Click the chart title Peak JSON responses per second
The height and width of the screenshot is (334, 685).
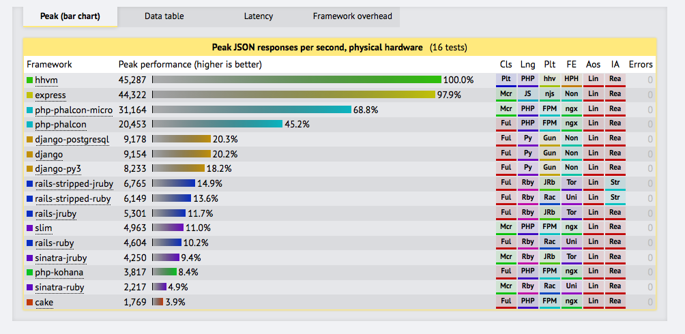[x=317, y=47]
